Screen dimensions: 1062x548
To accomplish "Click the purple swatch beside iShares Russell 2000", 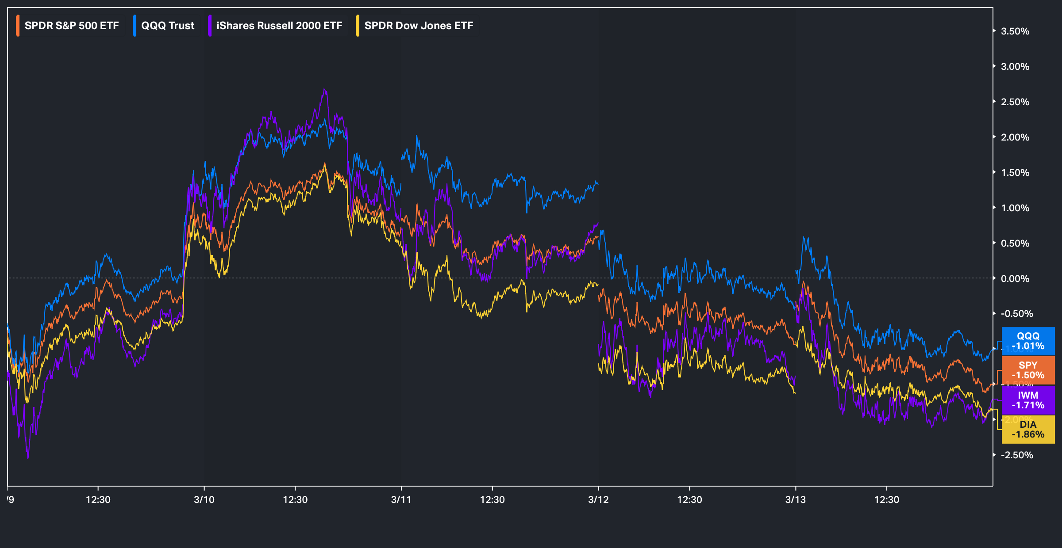I will pos(210,26).
